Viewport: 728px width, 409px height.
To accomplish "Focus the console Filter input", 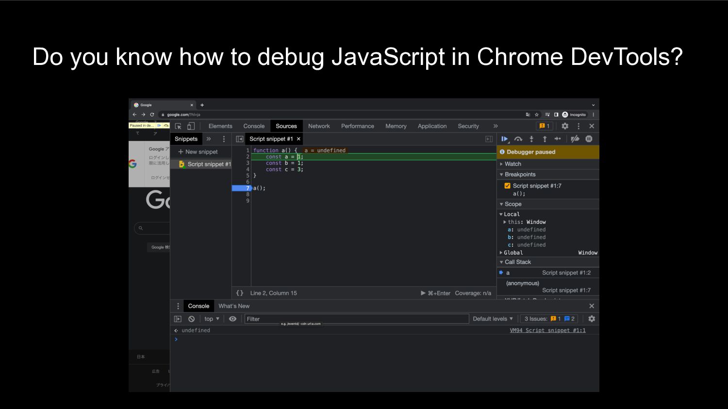I will pyautogui.click(x=357, y=319).
